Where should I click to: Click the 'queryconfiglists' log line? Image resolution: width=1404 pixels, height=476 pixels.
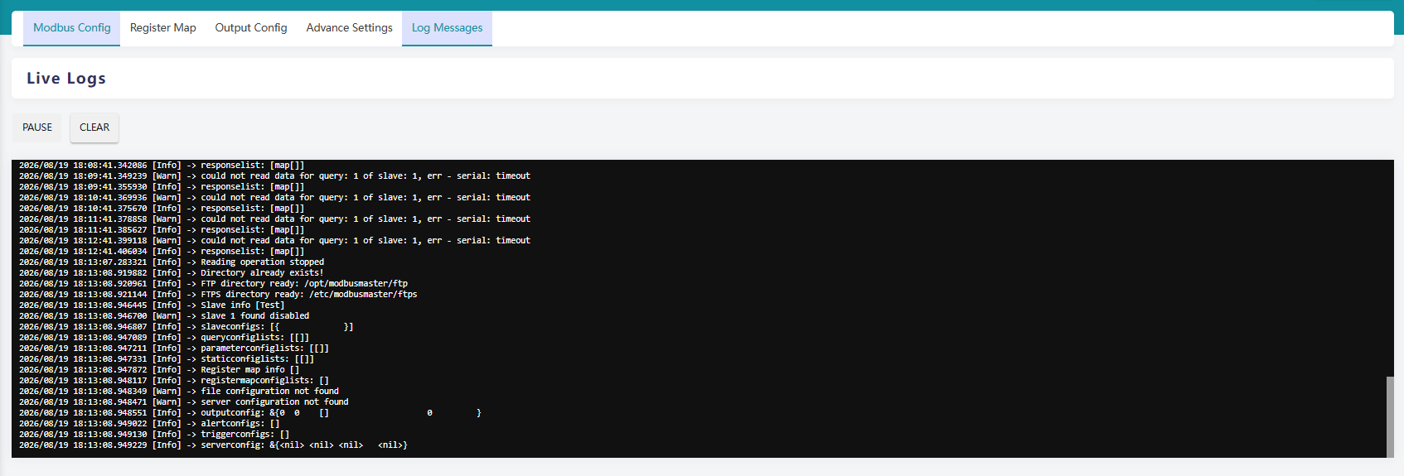coord(164,338)
